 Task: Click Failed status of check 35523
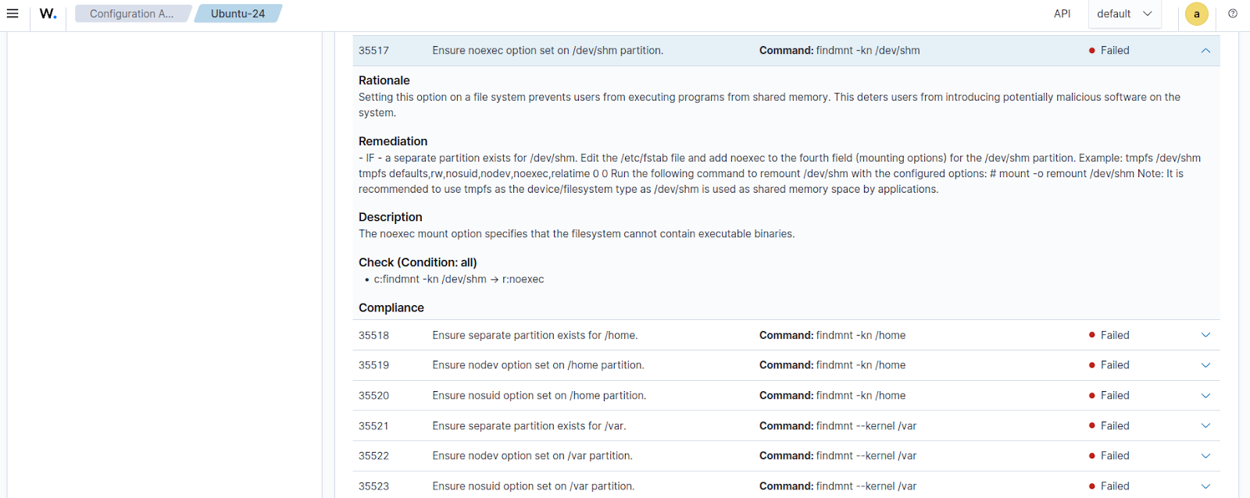click(1109, 486)
